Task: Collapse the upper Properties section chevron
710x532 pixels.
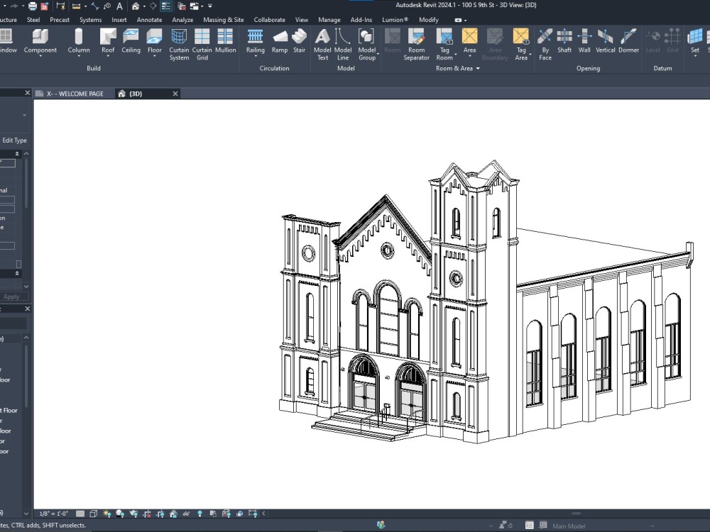Action: (x=17, y=154)
